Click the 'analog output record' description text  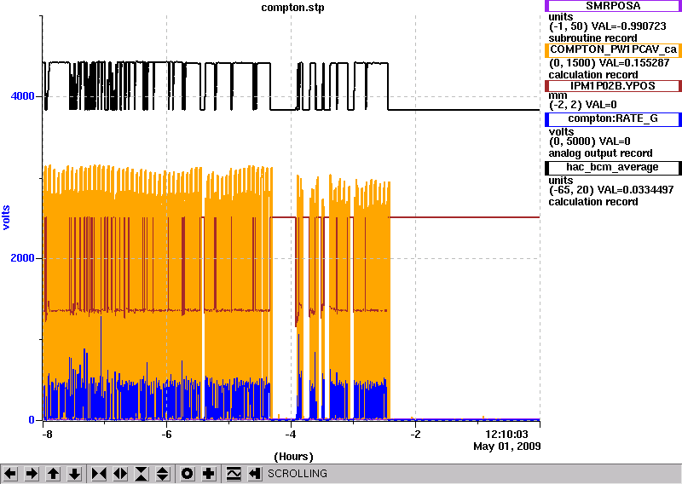pyautogui.click(x=601, y=153)
